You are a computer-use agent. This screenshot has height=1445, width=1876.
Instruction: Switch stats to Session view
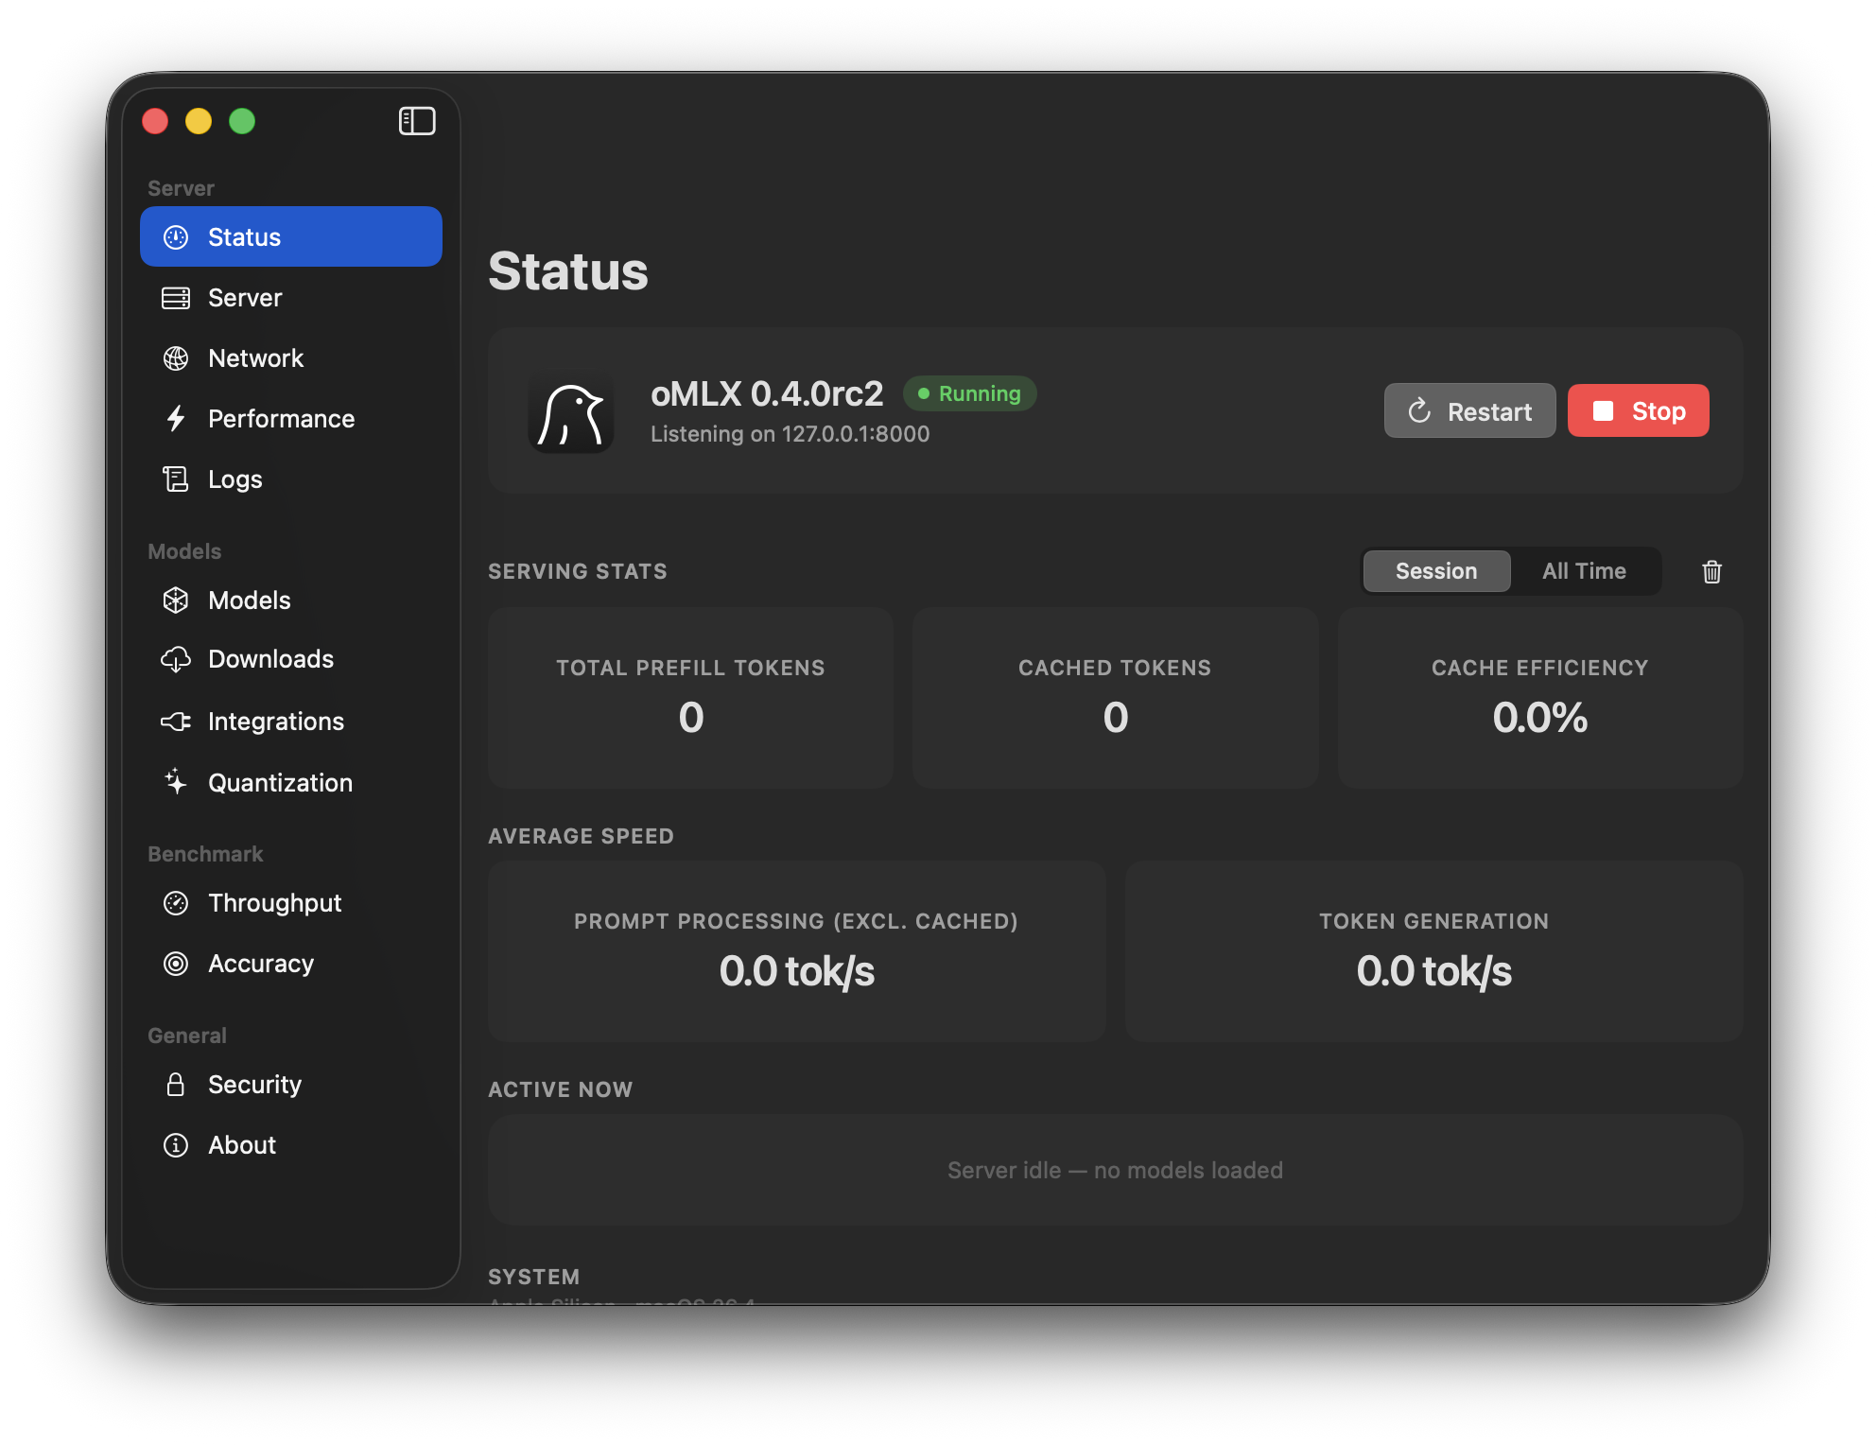(x=1436, y=571)
